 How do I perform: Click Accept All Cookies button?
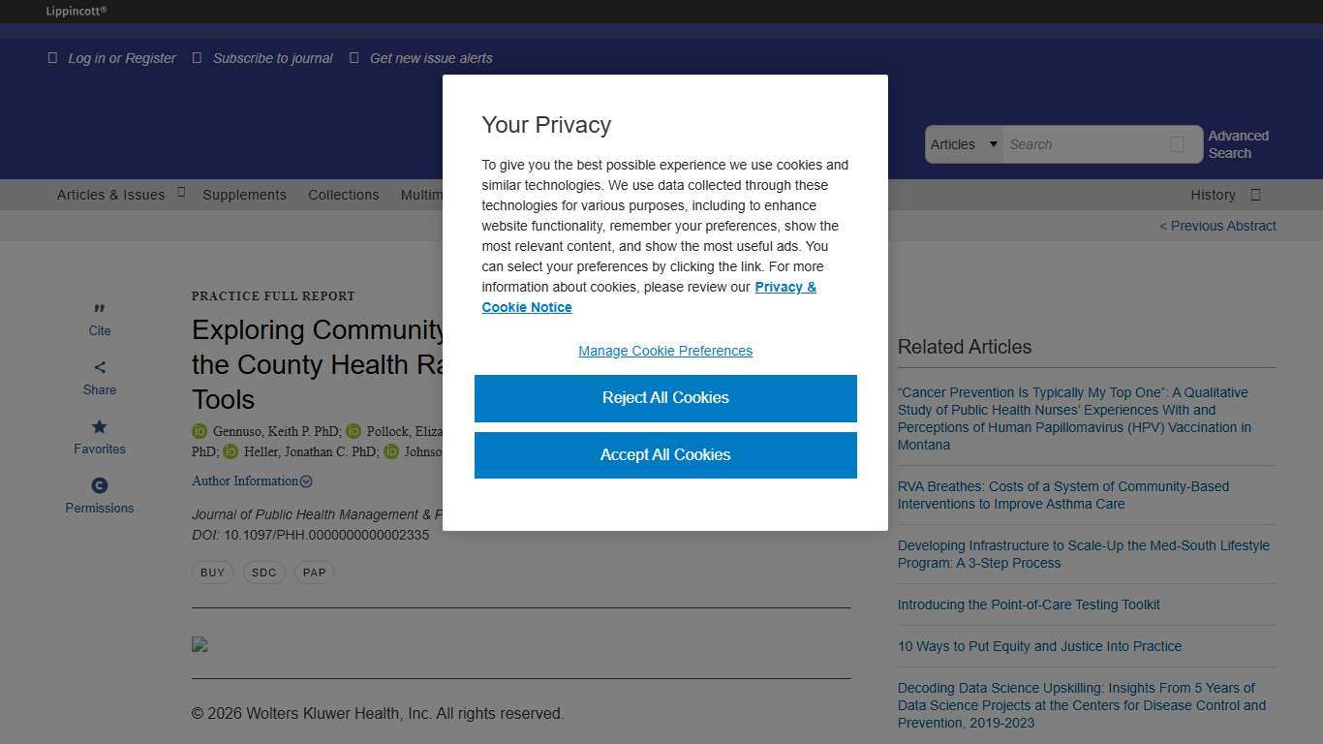pyautogui.click(x=665, y=455)
